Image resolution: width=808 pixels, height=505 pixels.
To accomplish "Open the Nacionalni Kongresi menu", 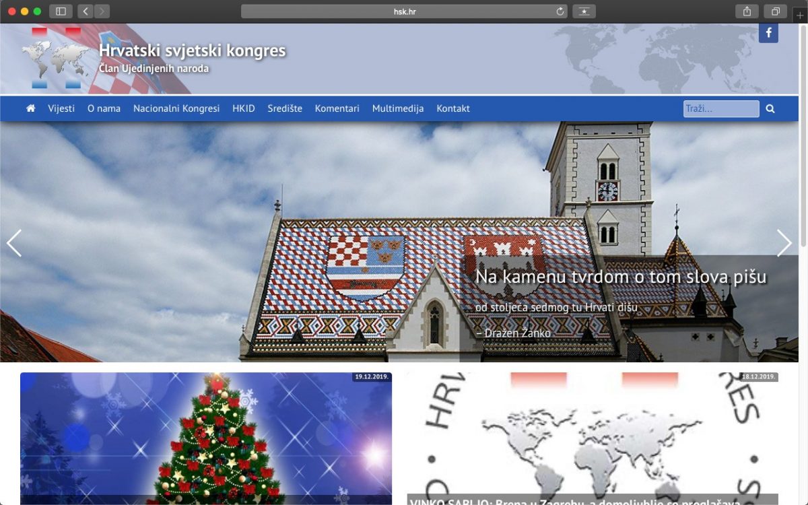I will tap(176, 108).
